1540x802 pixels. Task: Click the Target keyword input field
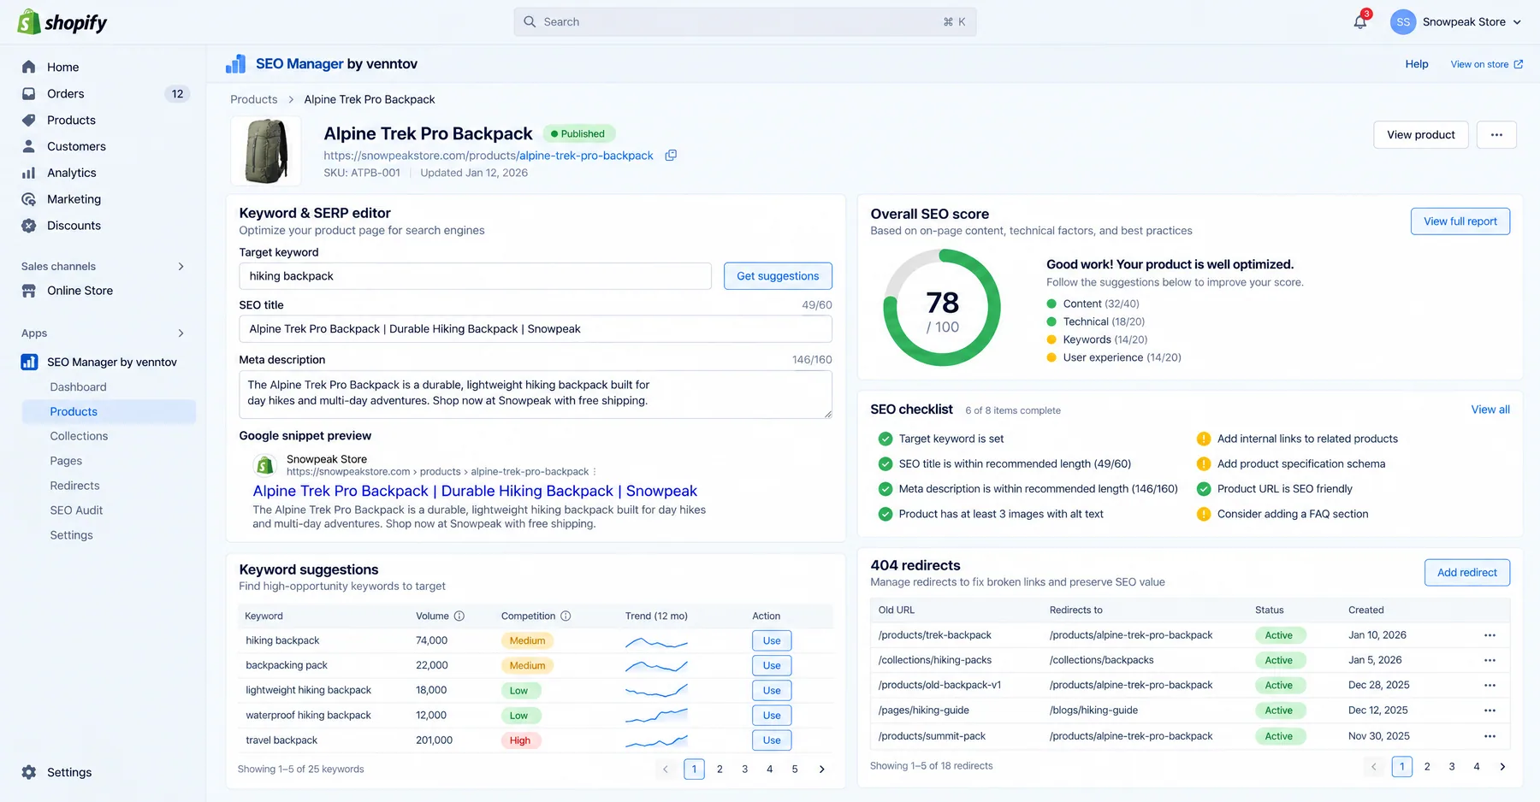coord(475,276)
